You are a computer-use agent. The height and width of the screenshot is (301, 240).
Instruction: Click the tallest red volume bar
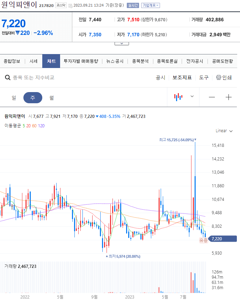tap(191, 283)
